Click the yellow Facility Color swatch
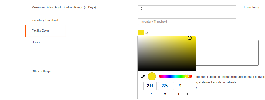 pyautogui.click(x=141, y=32)
